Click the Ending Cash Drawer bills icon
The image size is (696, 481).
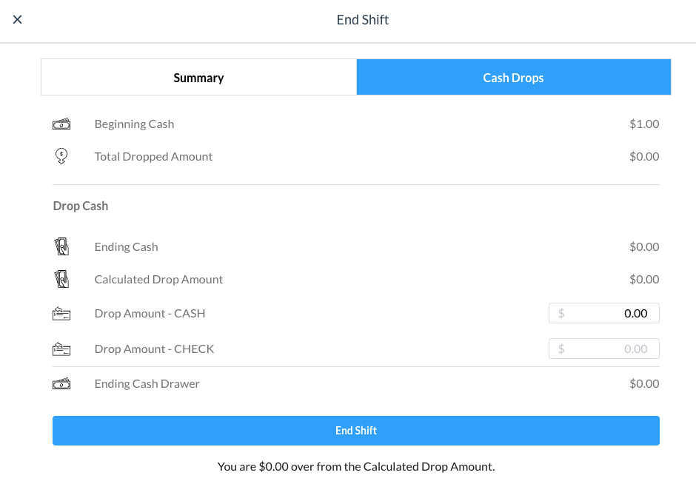[61, 383]
